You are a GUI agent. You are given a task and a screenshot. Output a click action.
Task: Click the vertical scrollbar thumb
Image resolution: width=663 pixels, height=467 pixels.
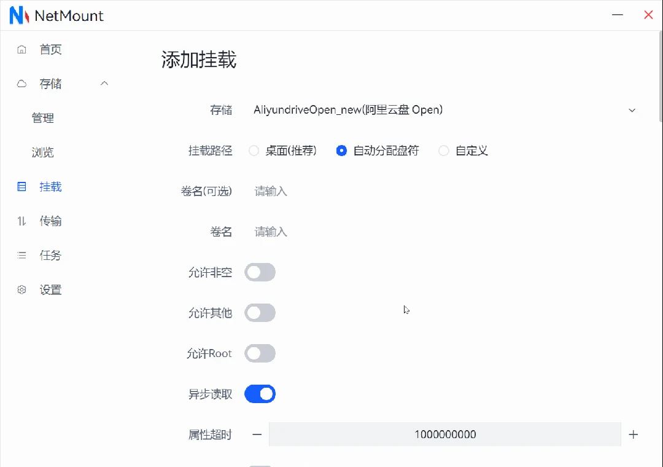pos(661,76)
